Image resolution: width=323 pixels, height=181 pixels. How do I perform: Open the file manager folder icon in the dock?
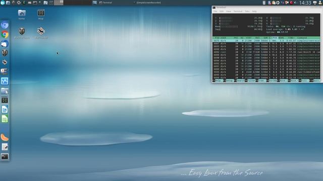[x=5, y=90]
